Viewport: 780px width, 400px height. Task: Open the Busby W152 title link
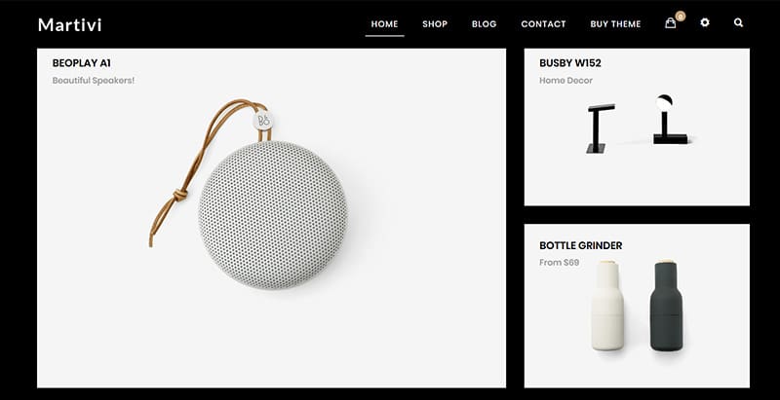point(570,63)
